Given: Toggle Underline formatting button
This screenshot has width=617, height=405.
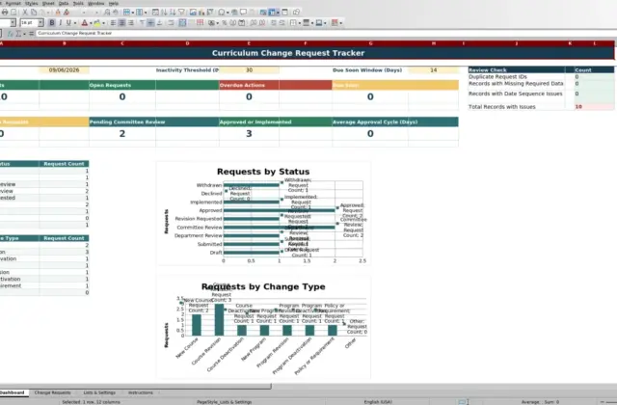Looking at the screenshot, I should pos(68,23).
